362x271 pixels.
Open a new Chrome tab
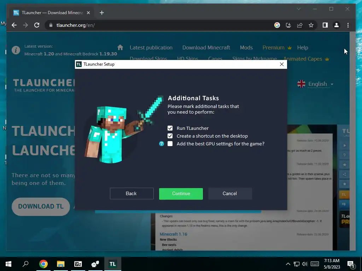pyautogui.click(x=101, y=13)
